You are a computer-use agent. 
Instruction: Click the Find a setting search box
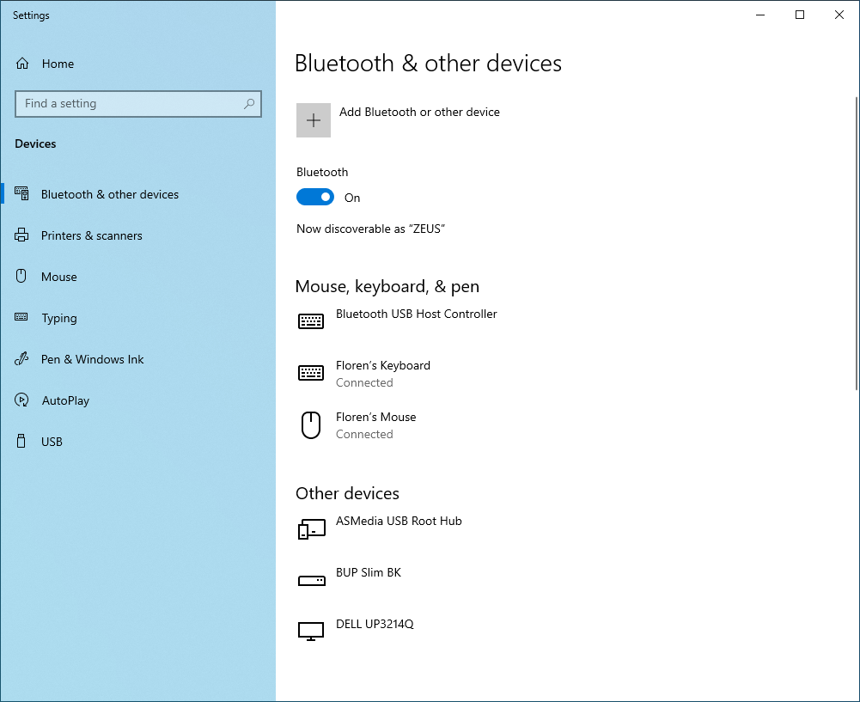(x=129, y=103)
